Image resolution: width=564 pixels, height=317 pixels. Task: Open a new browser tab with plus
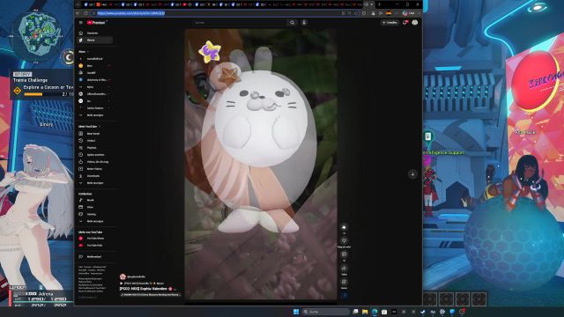(379, 4)
